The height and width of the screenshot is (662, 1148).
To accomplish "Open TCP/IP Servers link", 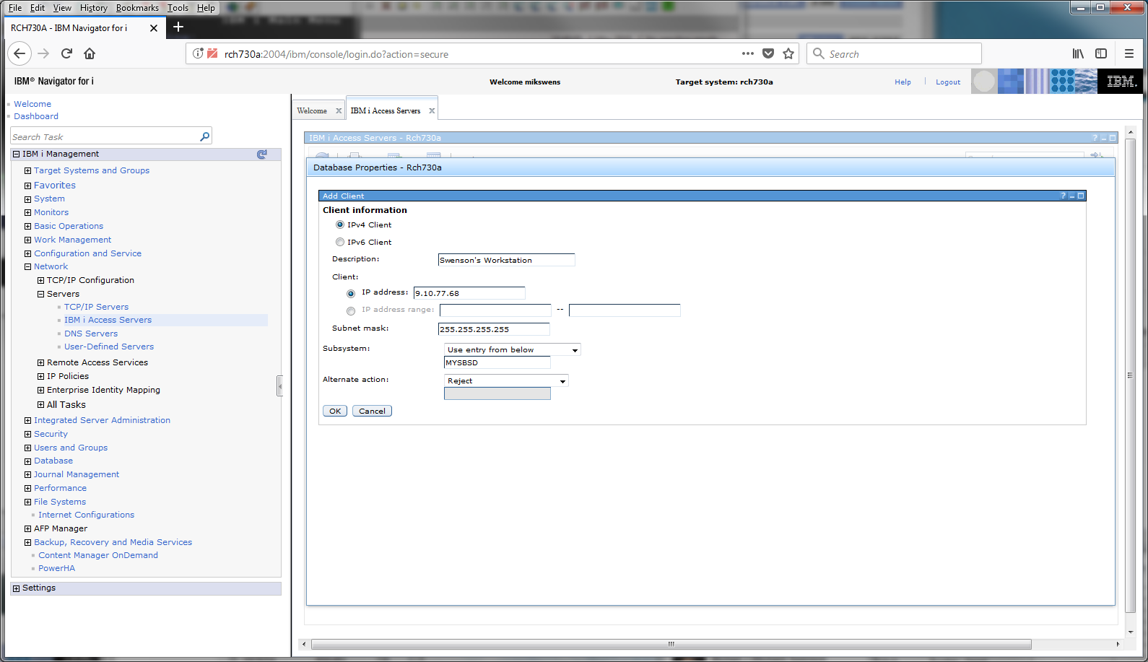I will click(x=96, y=307).
